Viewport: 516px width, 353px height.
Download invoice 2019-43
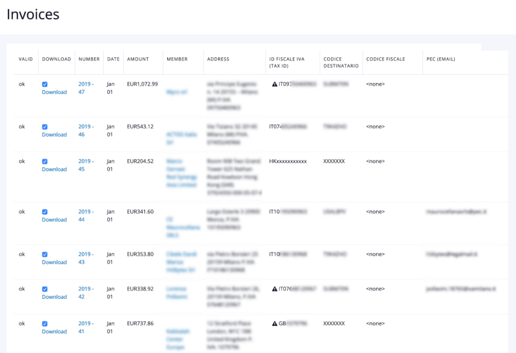[54, 262]
